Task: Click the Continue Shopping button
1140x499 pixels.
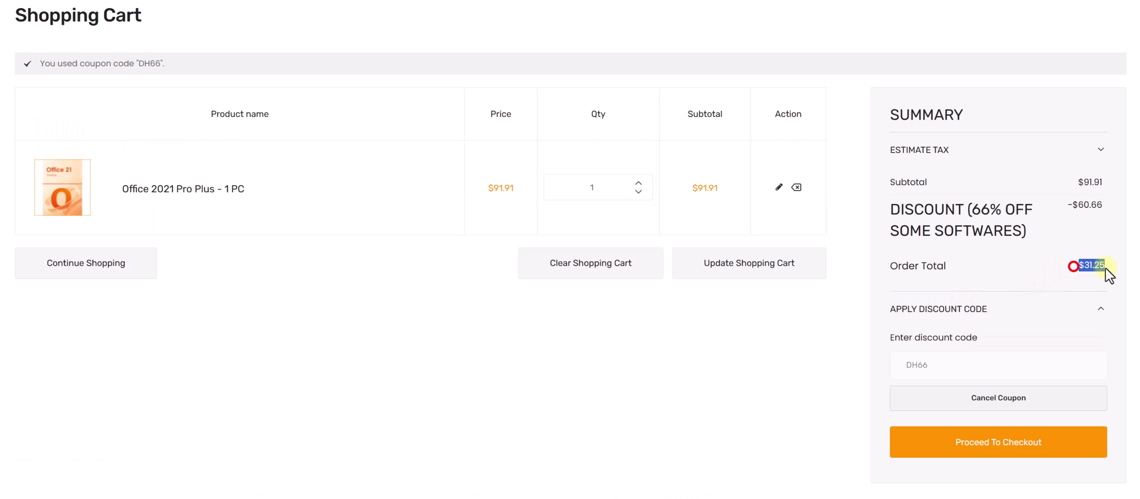Action: 86,263
